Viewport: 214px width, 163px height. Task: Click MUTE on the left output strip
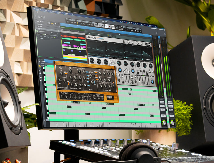tap(163, 116)
